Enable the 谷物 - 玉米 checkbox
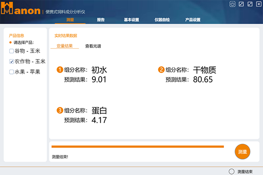This screenshot has width=263, height=175. coord(11,51)
